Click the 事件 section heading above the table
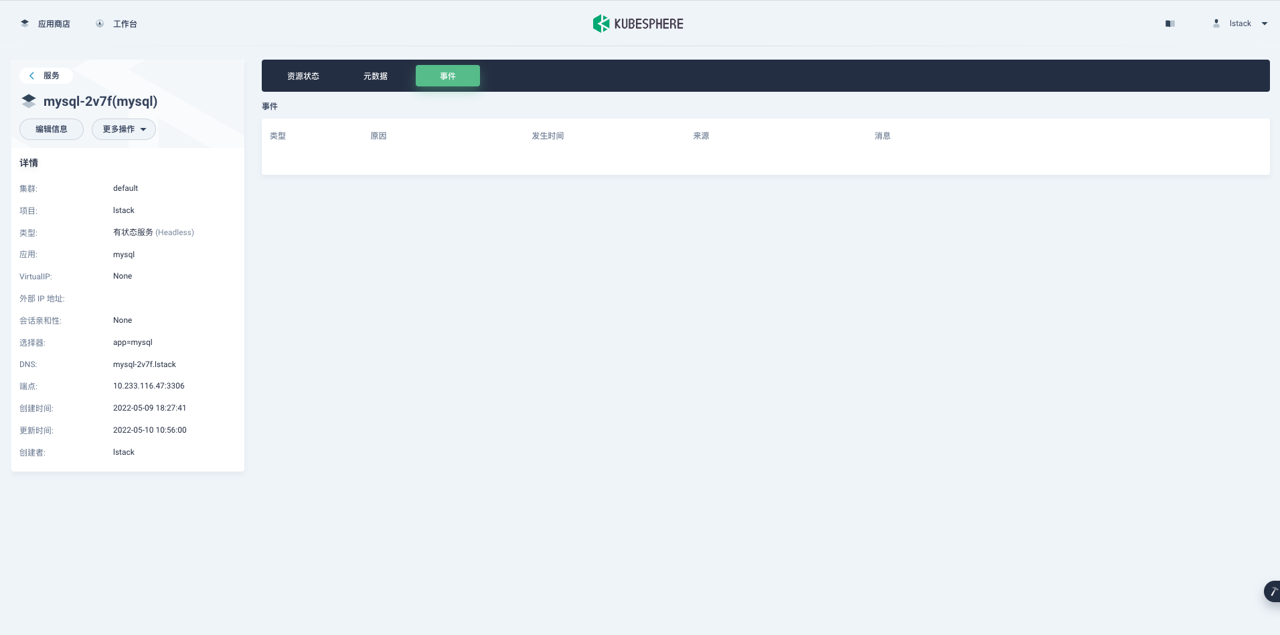1280x635 pixels. (270, 107)
